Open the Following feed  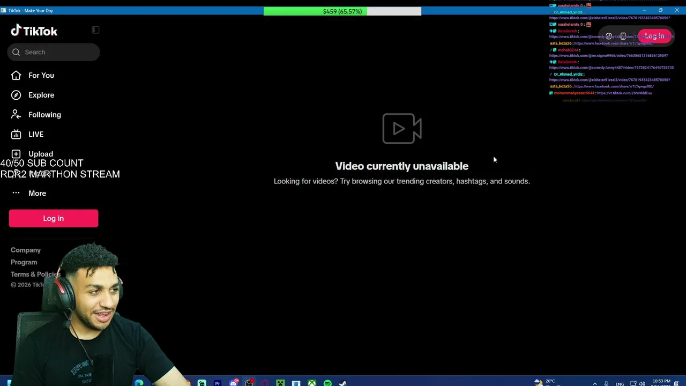click(44, 115)
